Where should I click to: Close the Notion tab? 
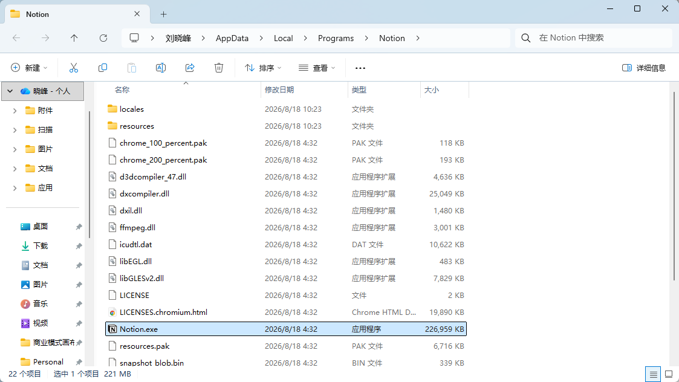click(x=137, y=14)
